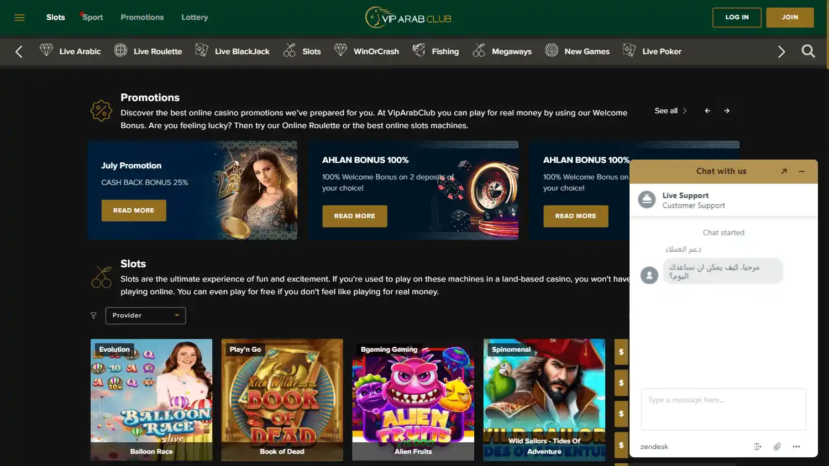
Task: Click the cherries icon beside Slots heading
Action: coord(101,277)
